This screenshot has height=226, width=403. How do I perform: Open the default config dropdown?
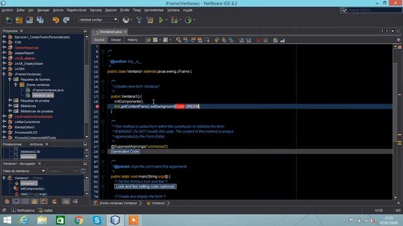point(98,19)
